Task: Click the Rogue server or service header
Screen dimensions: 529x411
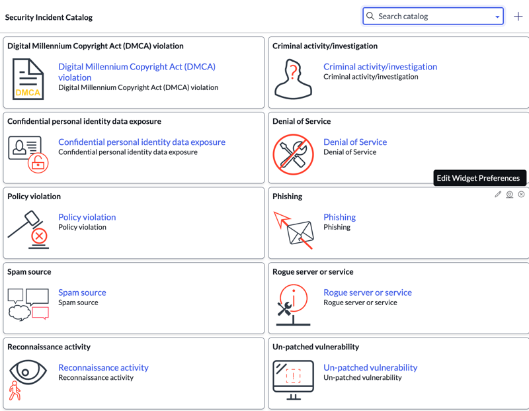Action: tap(313, 271)
